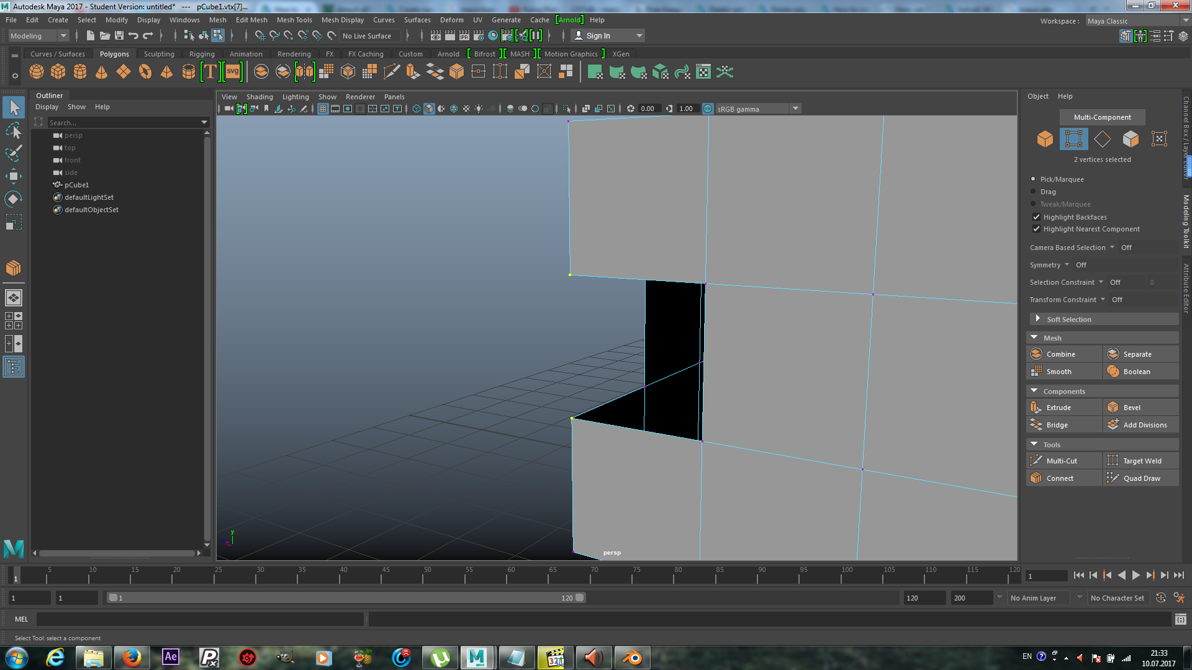Select the Drag radio option
The image size is (1192, 670).
[x=1033, y=192]
